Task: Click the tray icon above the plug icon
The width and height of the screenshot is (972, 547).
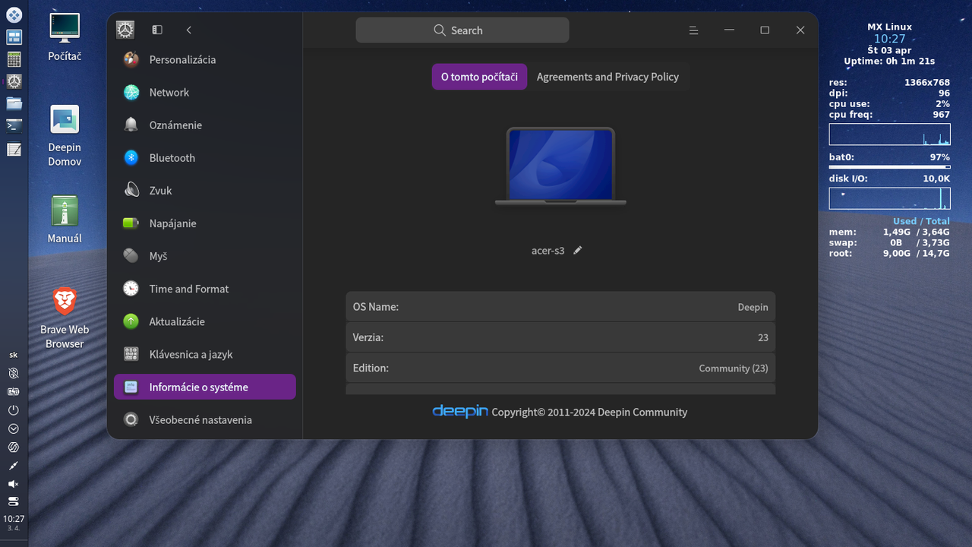Action: coord(14,447)
